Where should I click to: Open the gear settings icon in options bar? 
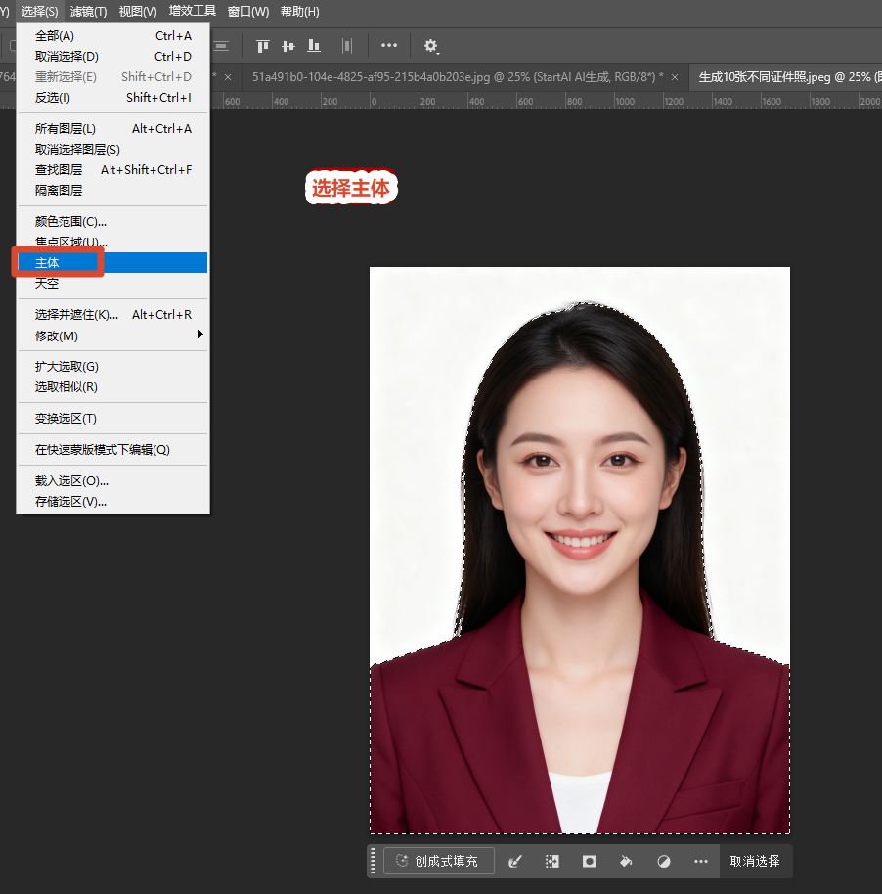click(x=431, y=46)
